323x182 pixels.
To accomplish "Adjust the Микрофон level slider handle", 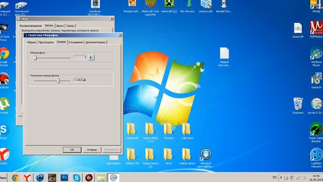I will (x=35, y=58).
